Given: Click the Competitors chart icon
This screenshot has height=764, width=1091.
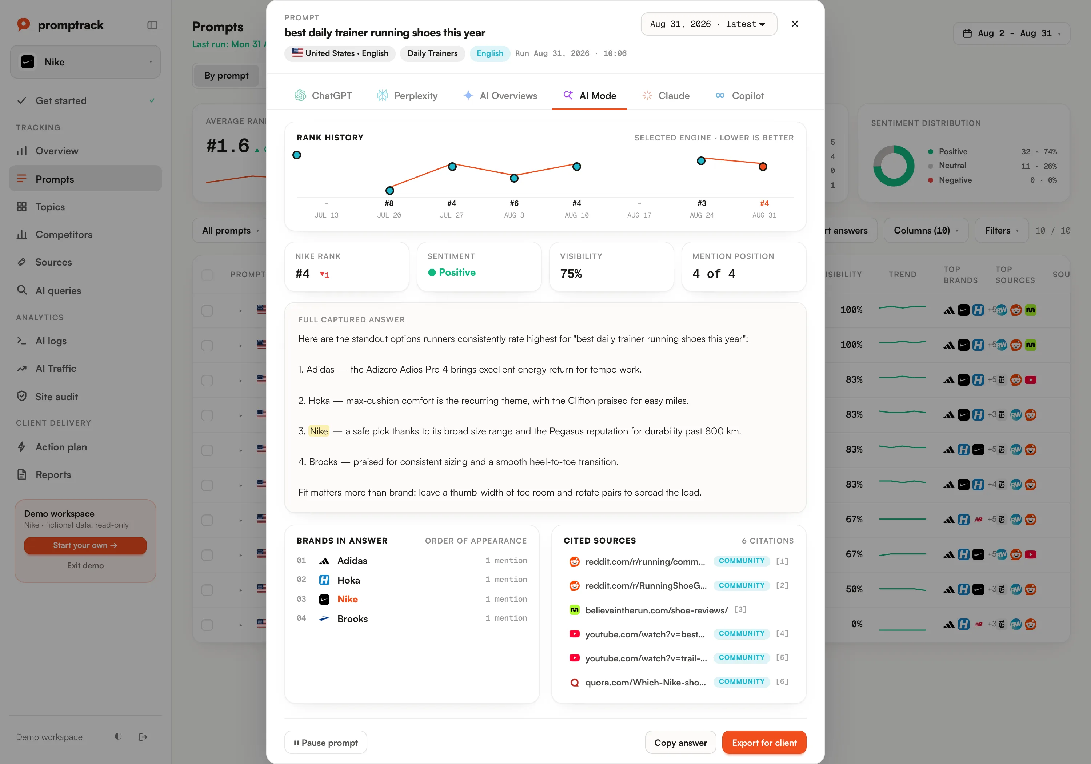Looking at the screenshot, I should pos(22,234).
